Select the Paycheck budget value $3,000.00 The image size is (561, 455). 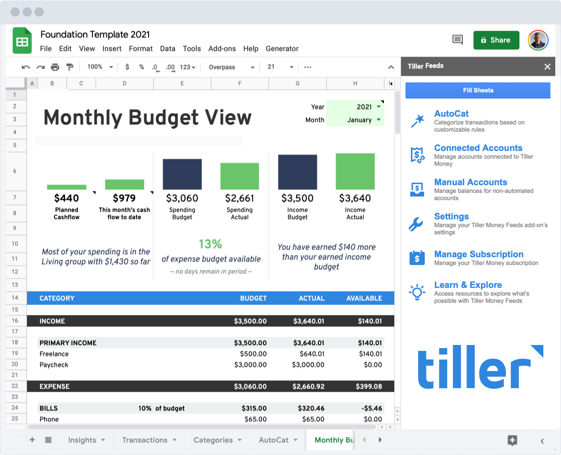250,365
